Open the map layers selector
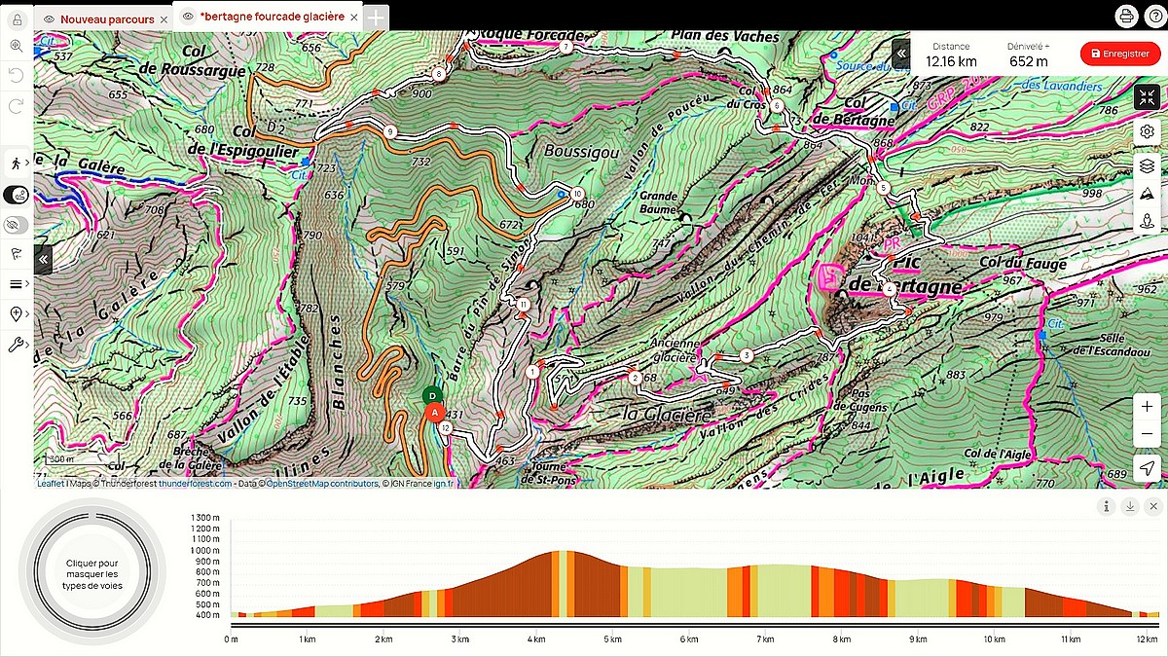The height and width of the screenshot is (657, 1168). pos(1147,165)
